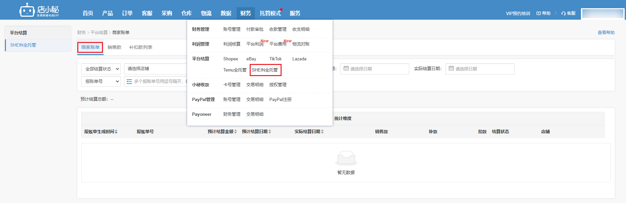Open 服务 in top navigation
Viewport: 626px width, 203px height.
pos(295,13)
